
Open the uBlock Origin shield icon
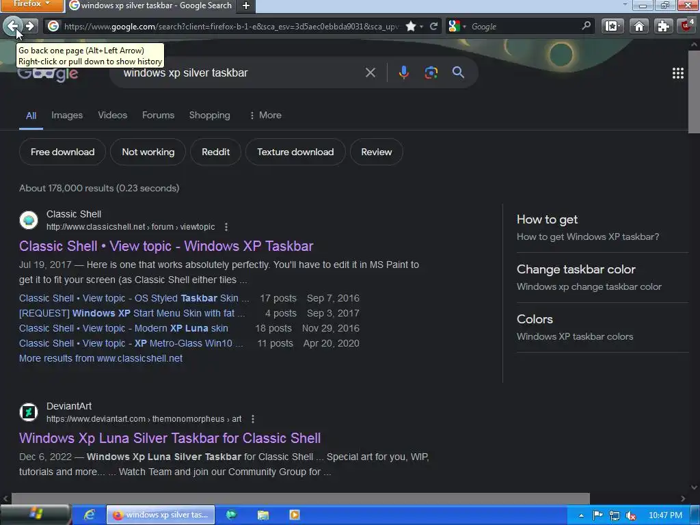point(686,26)
